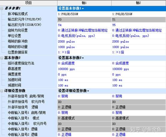
Task: Select 外部开始信号 逻辑 row label
Action: [23, 107]
